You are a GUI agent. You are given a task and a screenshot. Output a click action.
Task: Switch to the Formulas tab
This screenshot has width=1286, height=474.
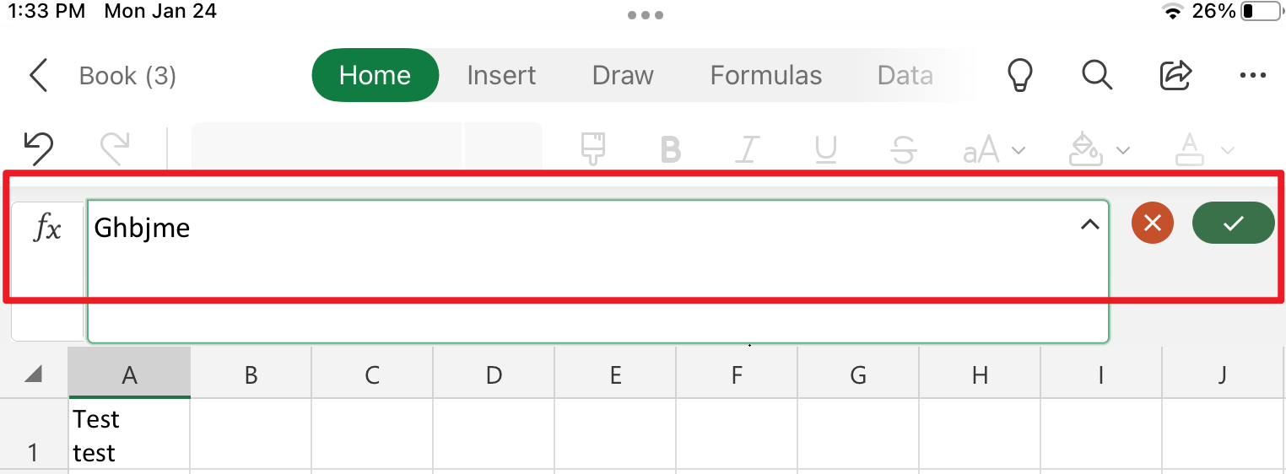point(766,75)
